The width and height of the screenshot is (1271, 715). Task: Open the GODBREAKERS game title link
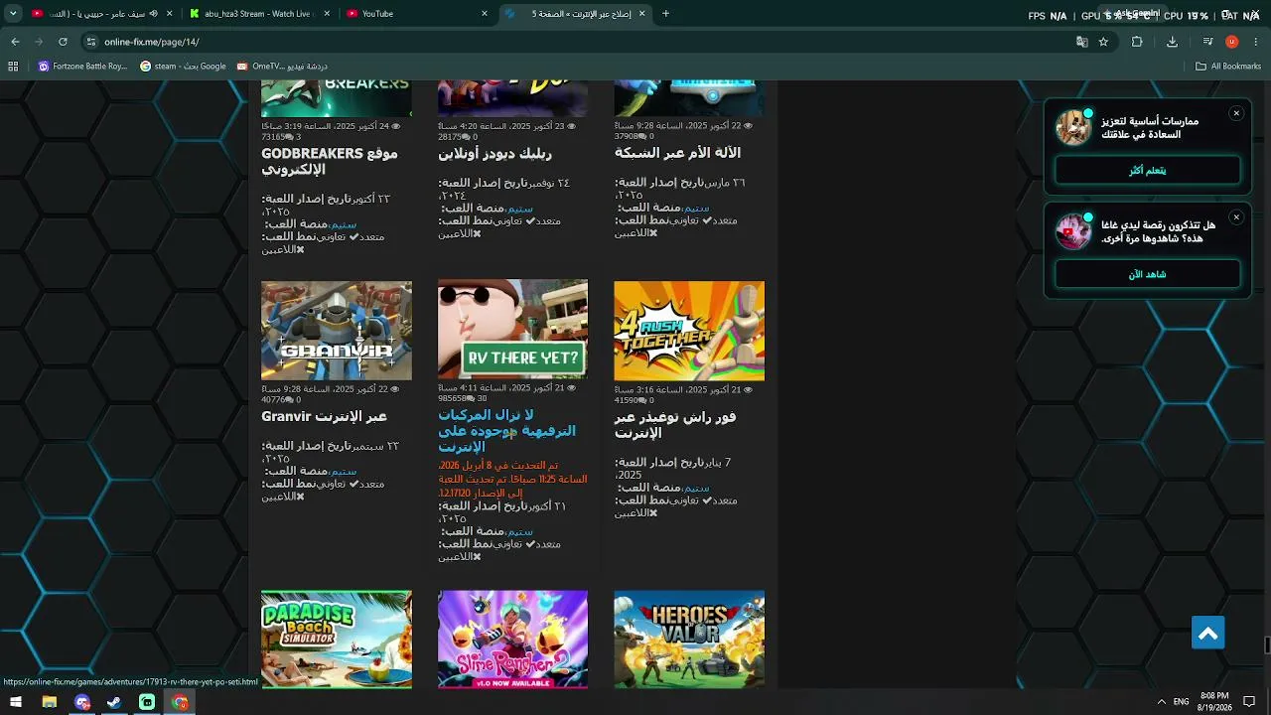330,161
